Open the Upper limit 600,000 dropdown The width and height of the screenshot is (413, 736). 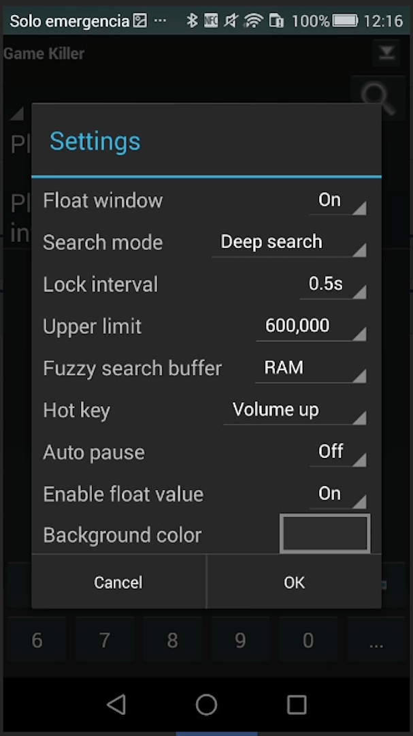pyautogui.click(x=311, y=326)
